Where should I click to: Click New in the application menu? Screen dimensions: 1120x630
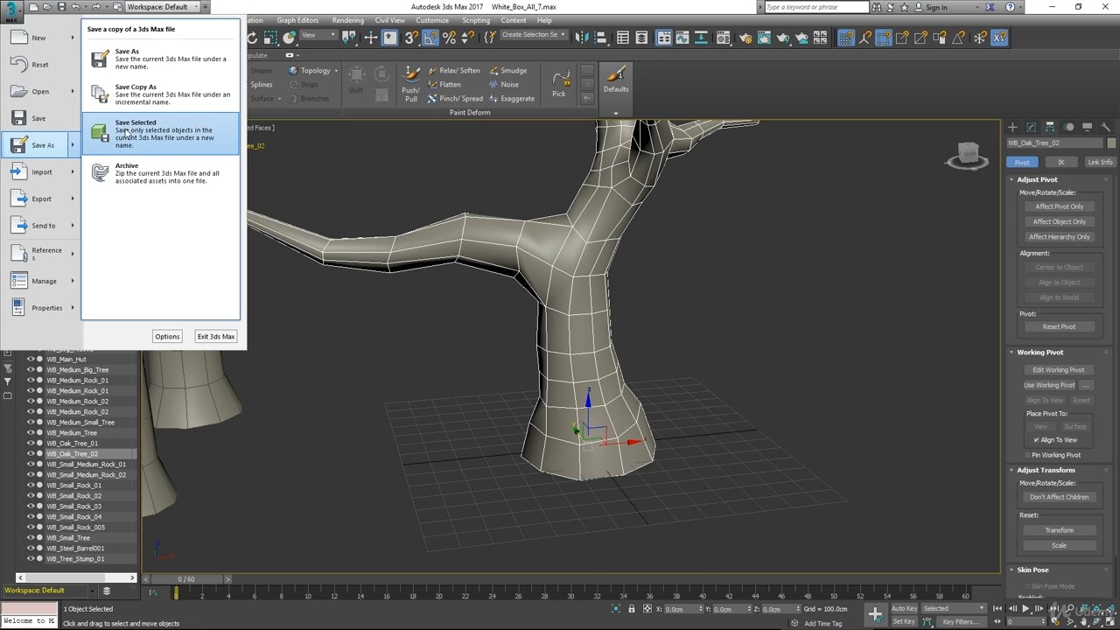coord(40,38)
